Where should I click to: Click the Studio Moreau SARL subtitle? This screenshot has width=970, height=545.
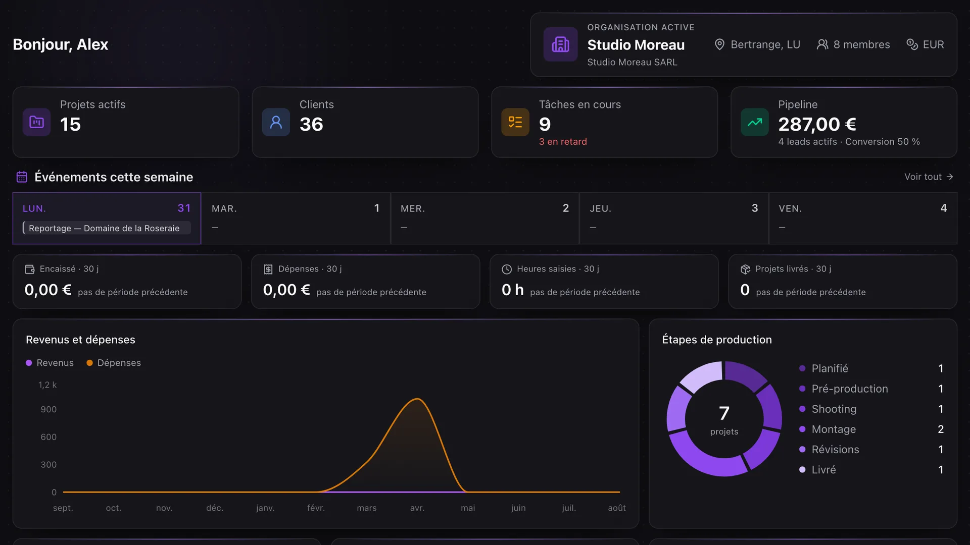pos(632,62)
